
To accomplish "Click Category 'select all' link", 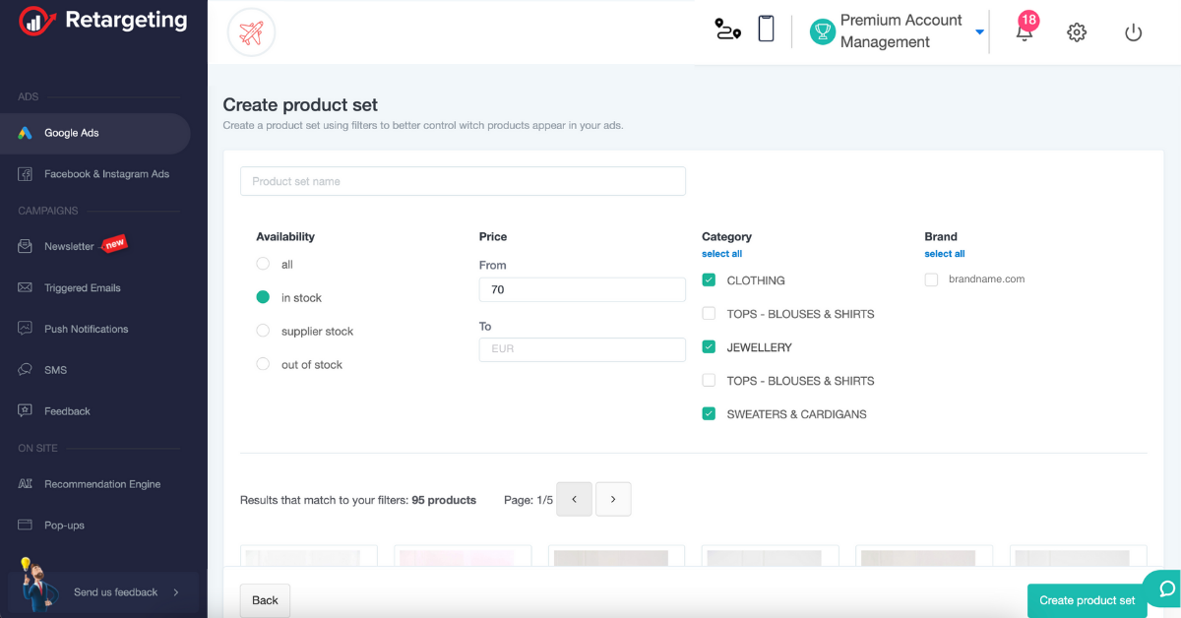I will (721, 254).
